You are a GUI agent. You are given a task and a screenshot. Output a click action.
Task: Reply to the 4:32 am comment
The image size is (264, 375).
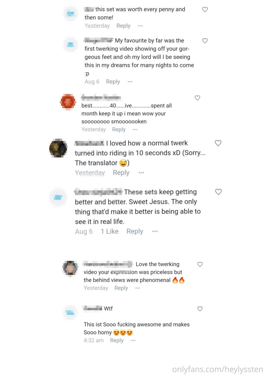pyautogui.click(x=117, y=340)
